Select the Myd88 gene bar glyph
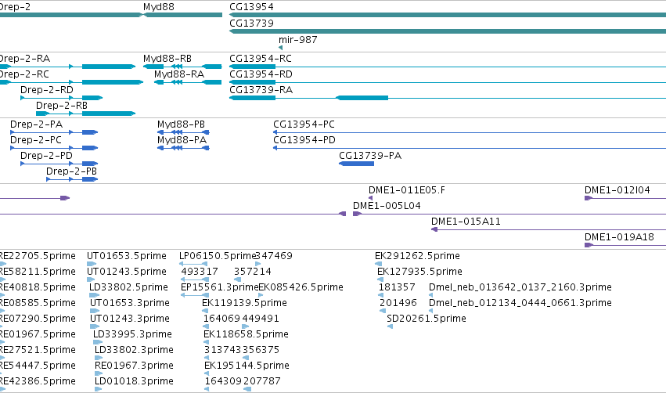Screen dimensions: 666x393 (x=182, y=15)
